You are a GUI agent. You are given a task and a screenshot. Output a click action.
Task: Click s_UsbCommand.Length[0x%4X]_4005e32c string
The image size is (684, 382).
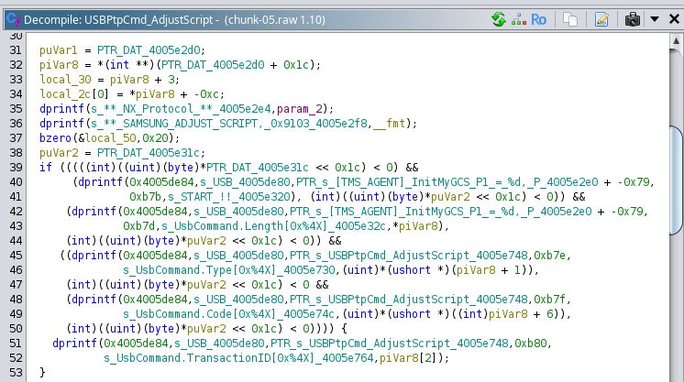(274, 226)
